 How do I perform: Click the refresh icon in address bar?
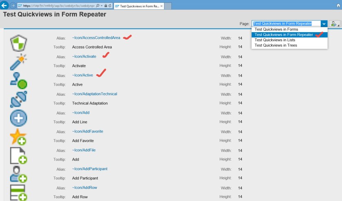[x=110, y=6]
